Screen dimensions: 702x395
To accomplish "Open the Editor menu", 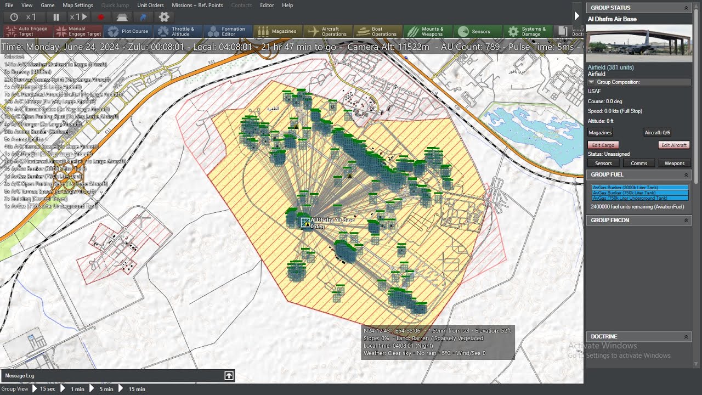I will tap(267, 5).
